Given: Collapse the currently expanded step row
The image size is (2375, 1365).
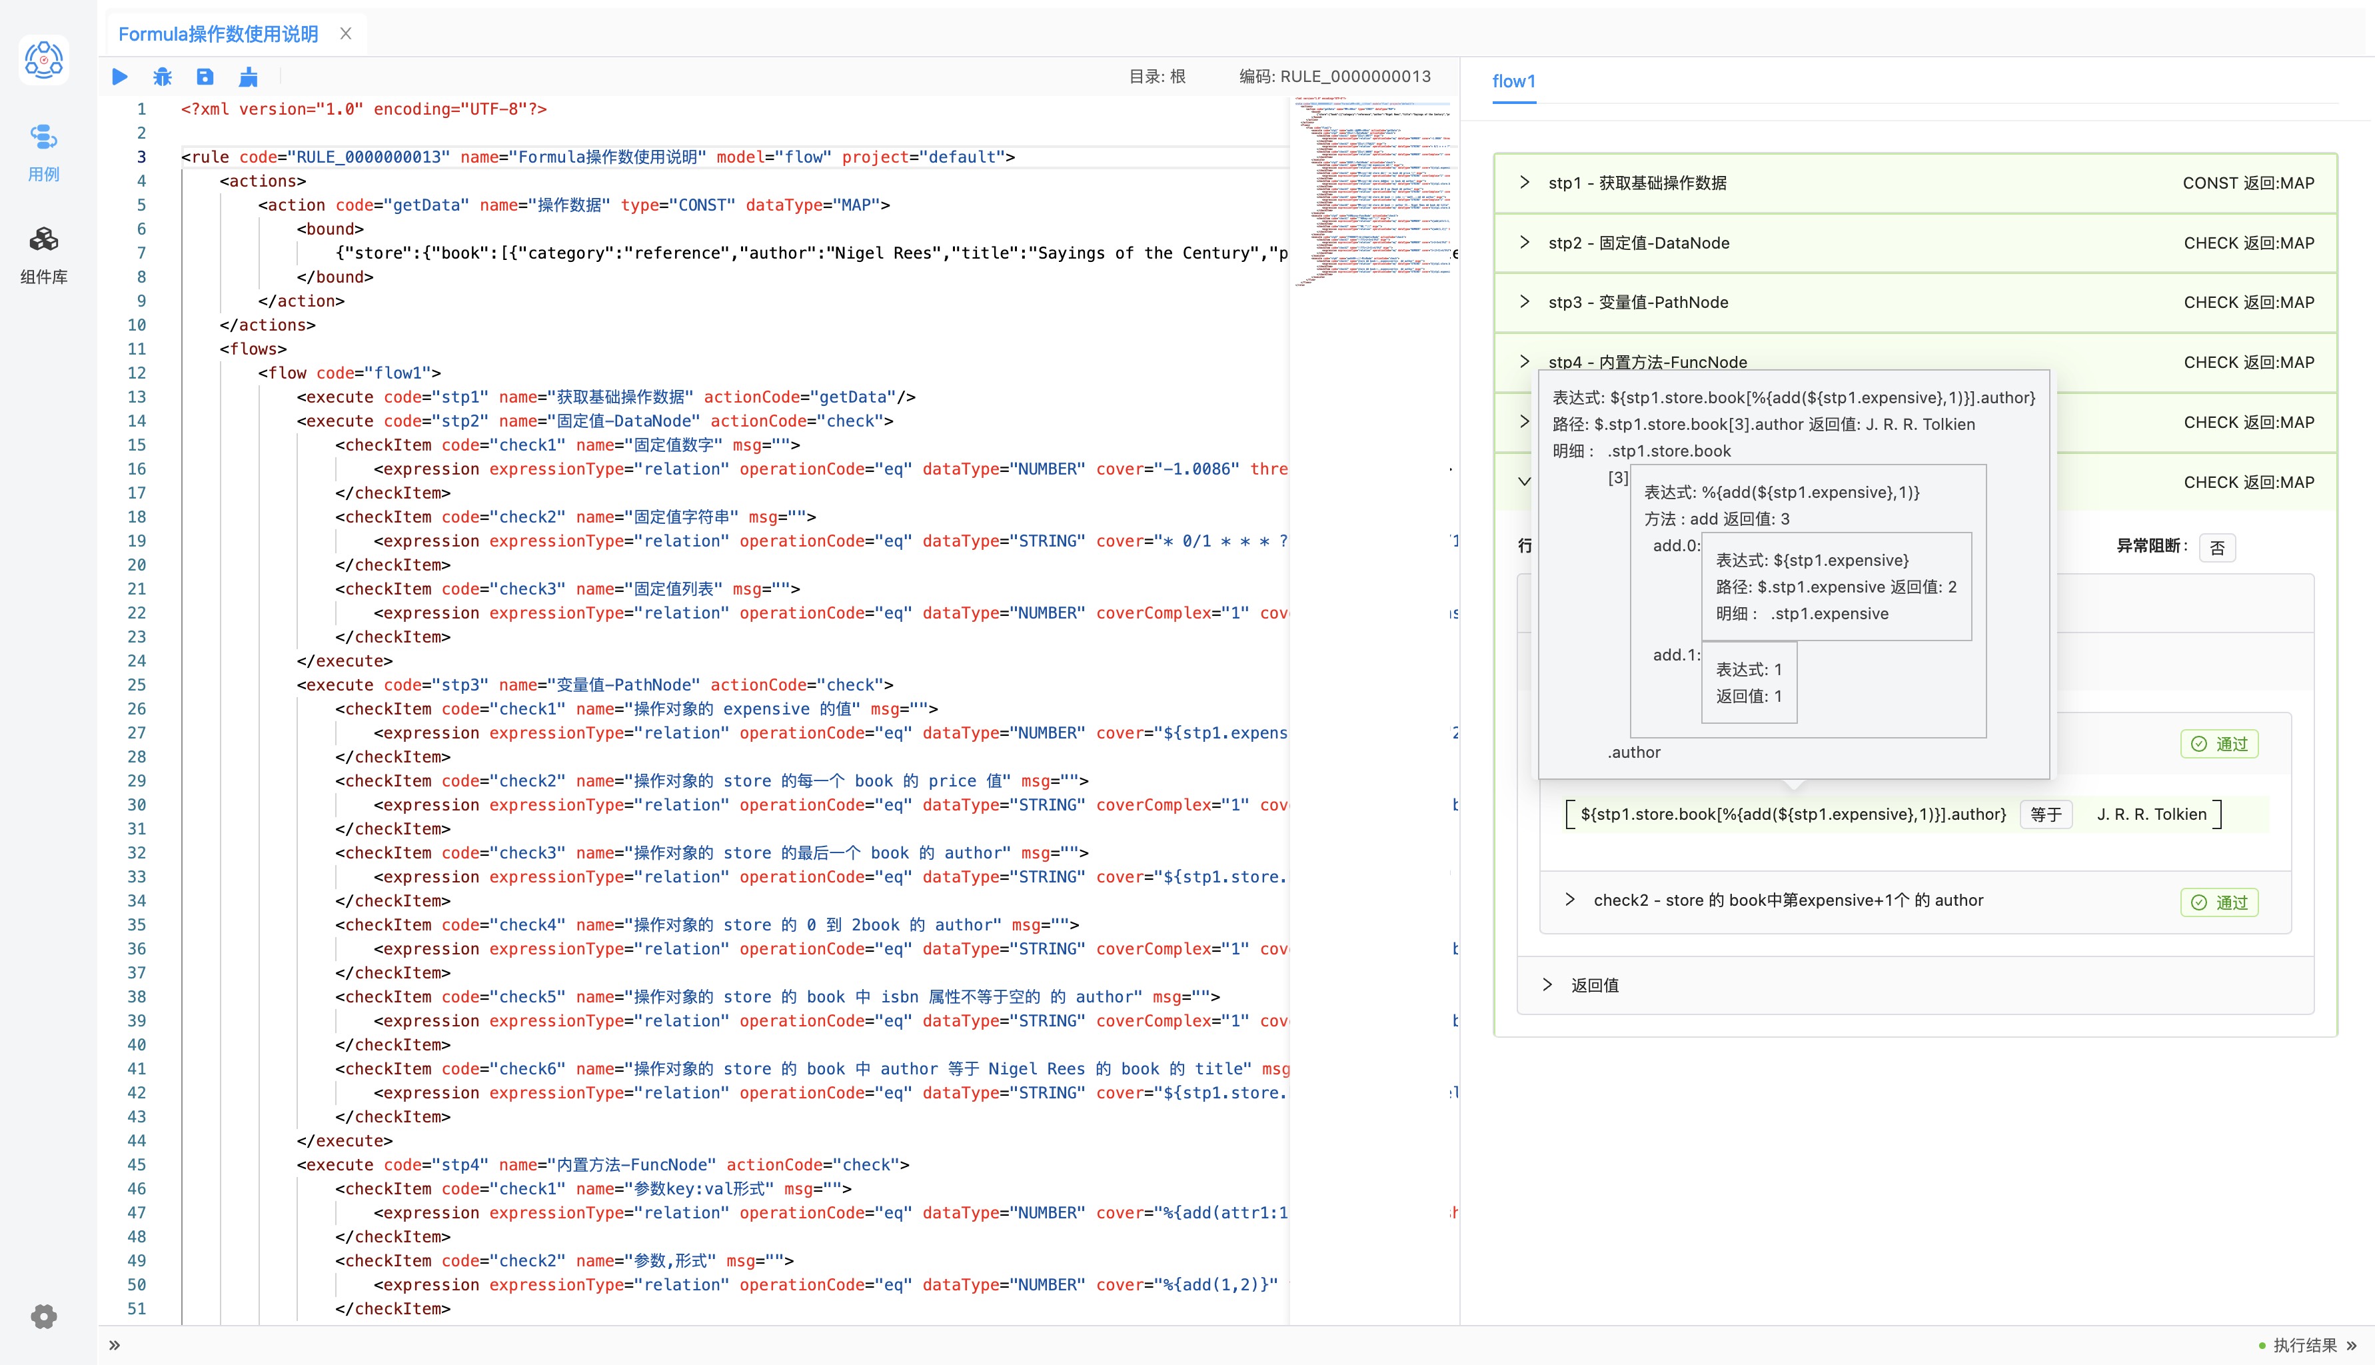Looking at the screenshot, I should point(1524,482).
